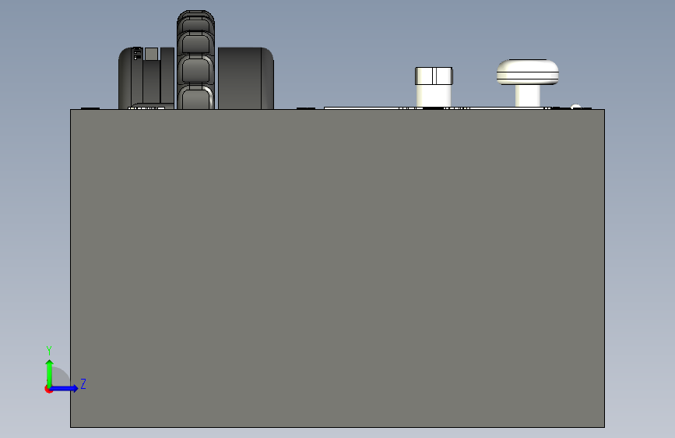
Task: Click the red origin dot of triad
Action: [x=47, y=390]
